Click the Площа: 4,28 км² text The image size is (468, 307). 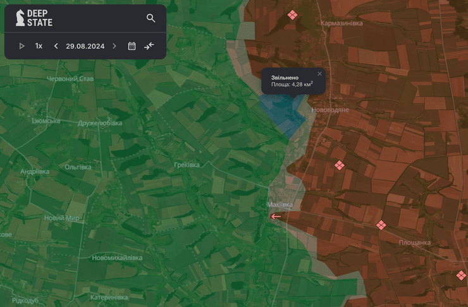pyautogui.click(x=292, y=85)
